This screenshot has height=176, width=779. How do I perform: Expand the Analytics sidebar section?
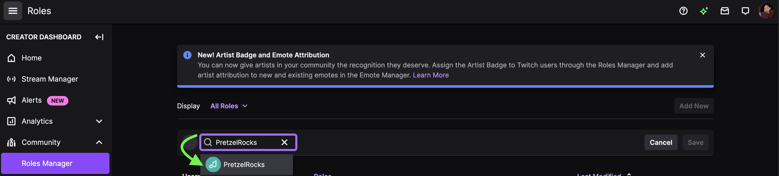[x=99, y=121]
